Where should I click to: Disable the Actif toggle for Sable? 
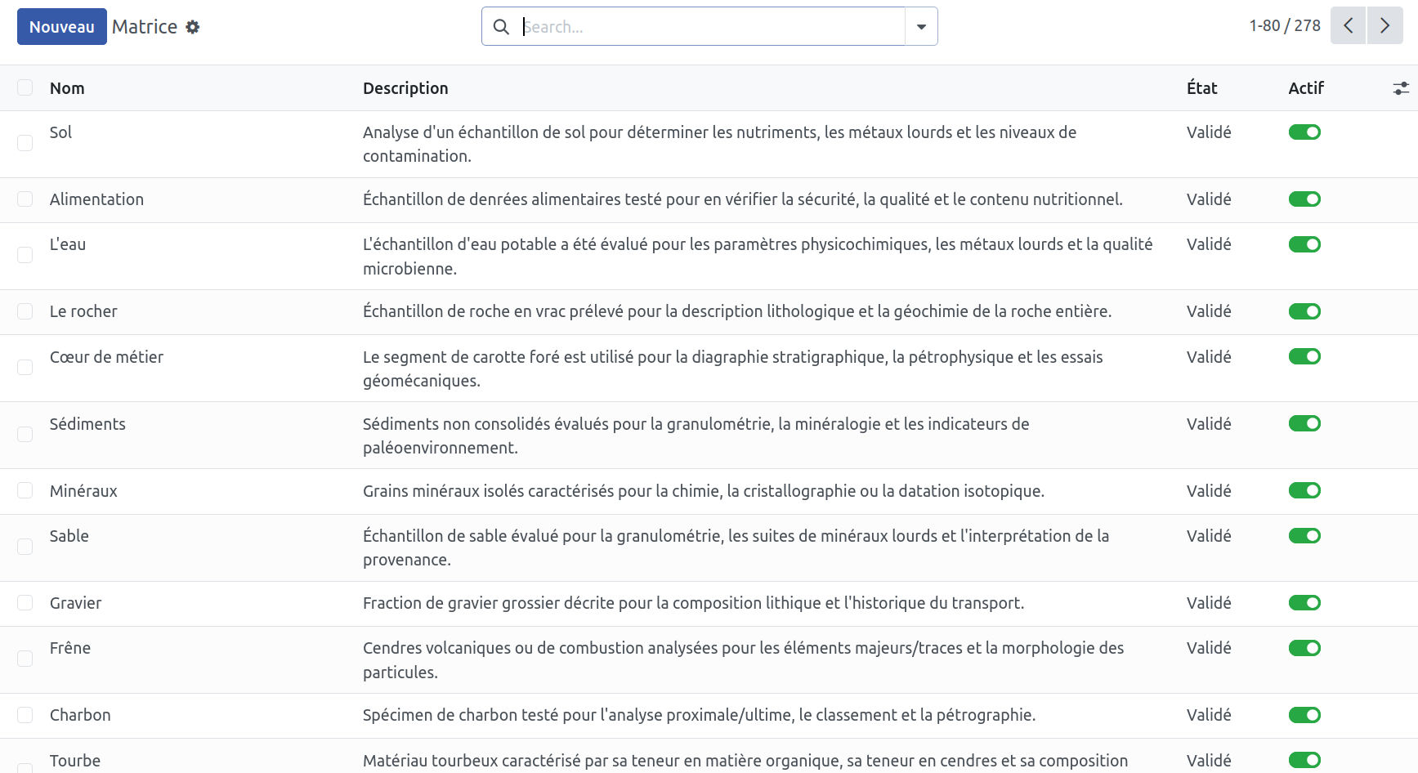[1304, 536]
